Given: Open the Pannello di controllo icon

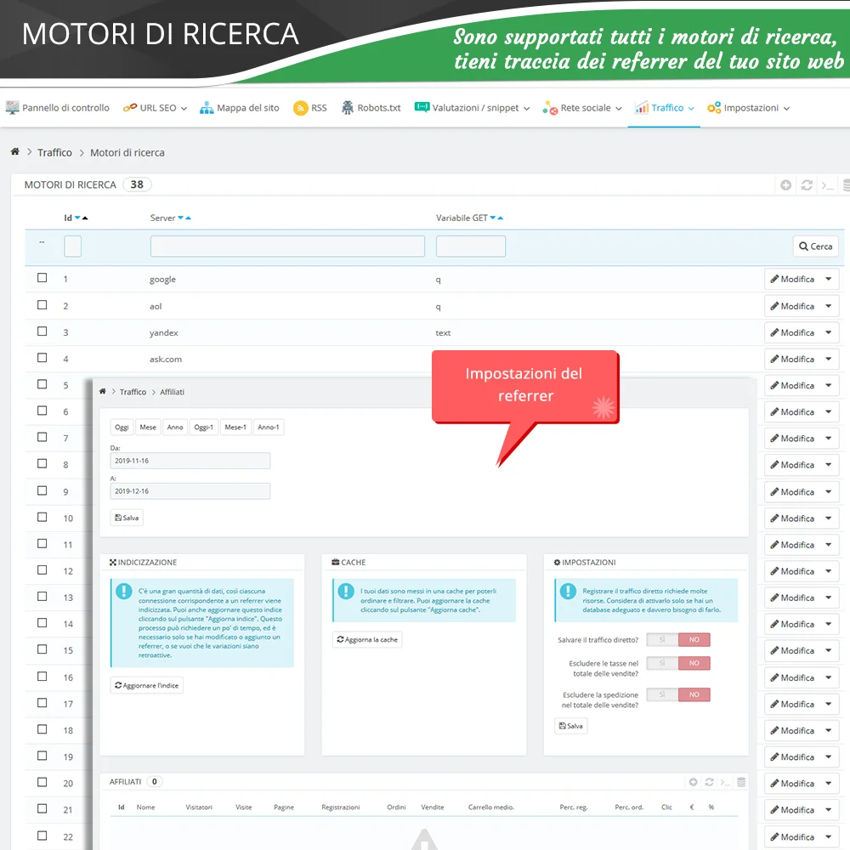Looking at the screenshot, I should pyautogui.click(x=12, y=107).
